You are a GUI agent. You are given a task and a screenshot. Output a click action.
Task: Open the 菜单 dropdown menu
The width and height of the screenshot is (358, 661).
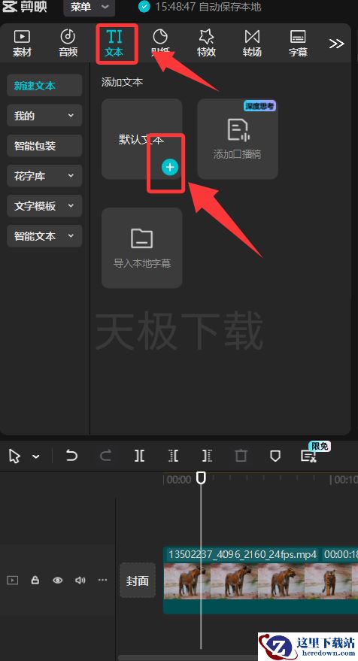click(x=89, y=8)
